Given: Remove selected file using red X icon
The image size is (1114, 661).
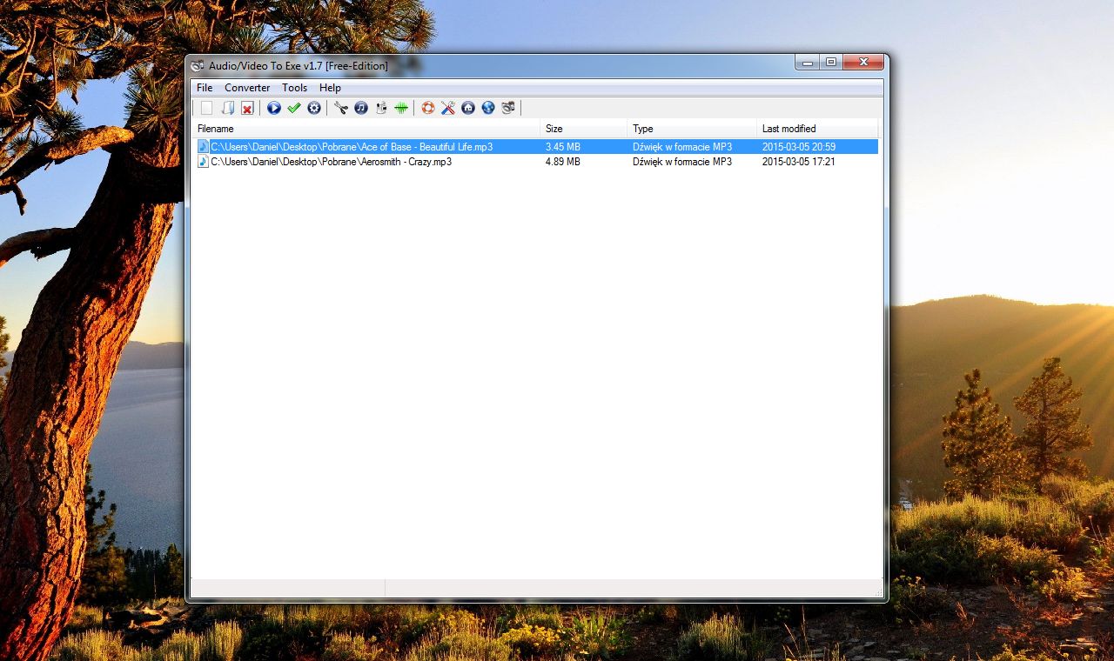Looking at the screenshot, I should 248,108.
